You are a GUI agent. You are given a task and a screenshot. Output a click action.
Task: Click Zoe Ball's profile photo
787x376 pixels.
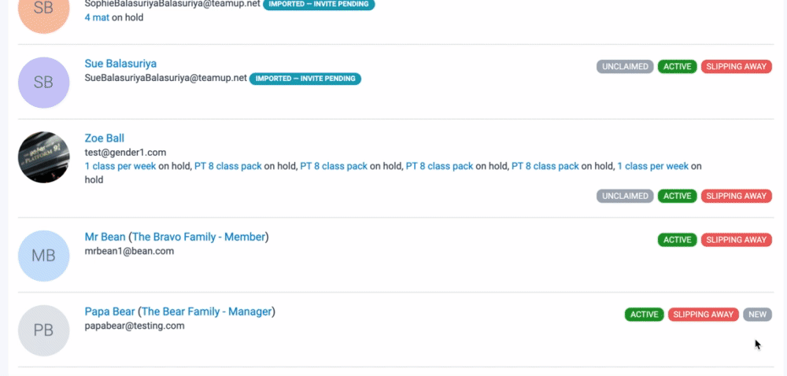[43, 157]
